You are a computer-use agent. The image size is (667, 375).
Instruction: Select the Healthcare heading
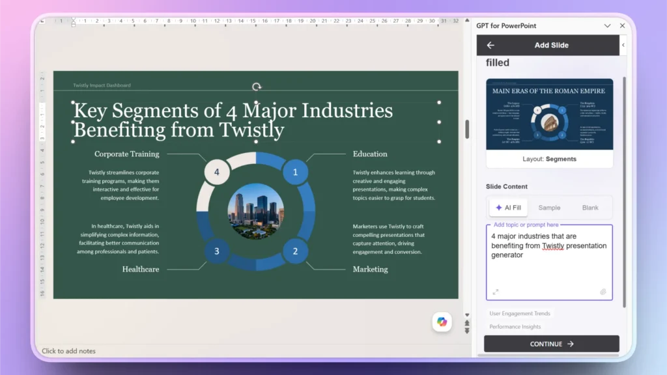141,269
